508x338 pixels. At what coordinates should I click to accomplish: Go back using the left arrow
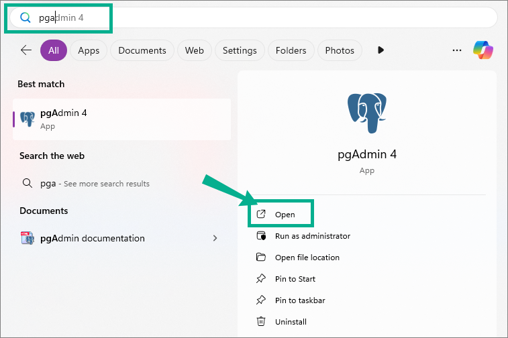26,50
